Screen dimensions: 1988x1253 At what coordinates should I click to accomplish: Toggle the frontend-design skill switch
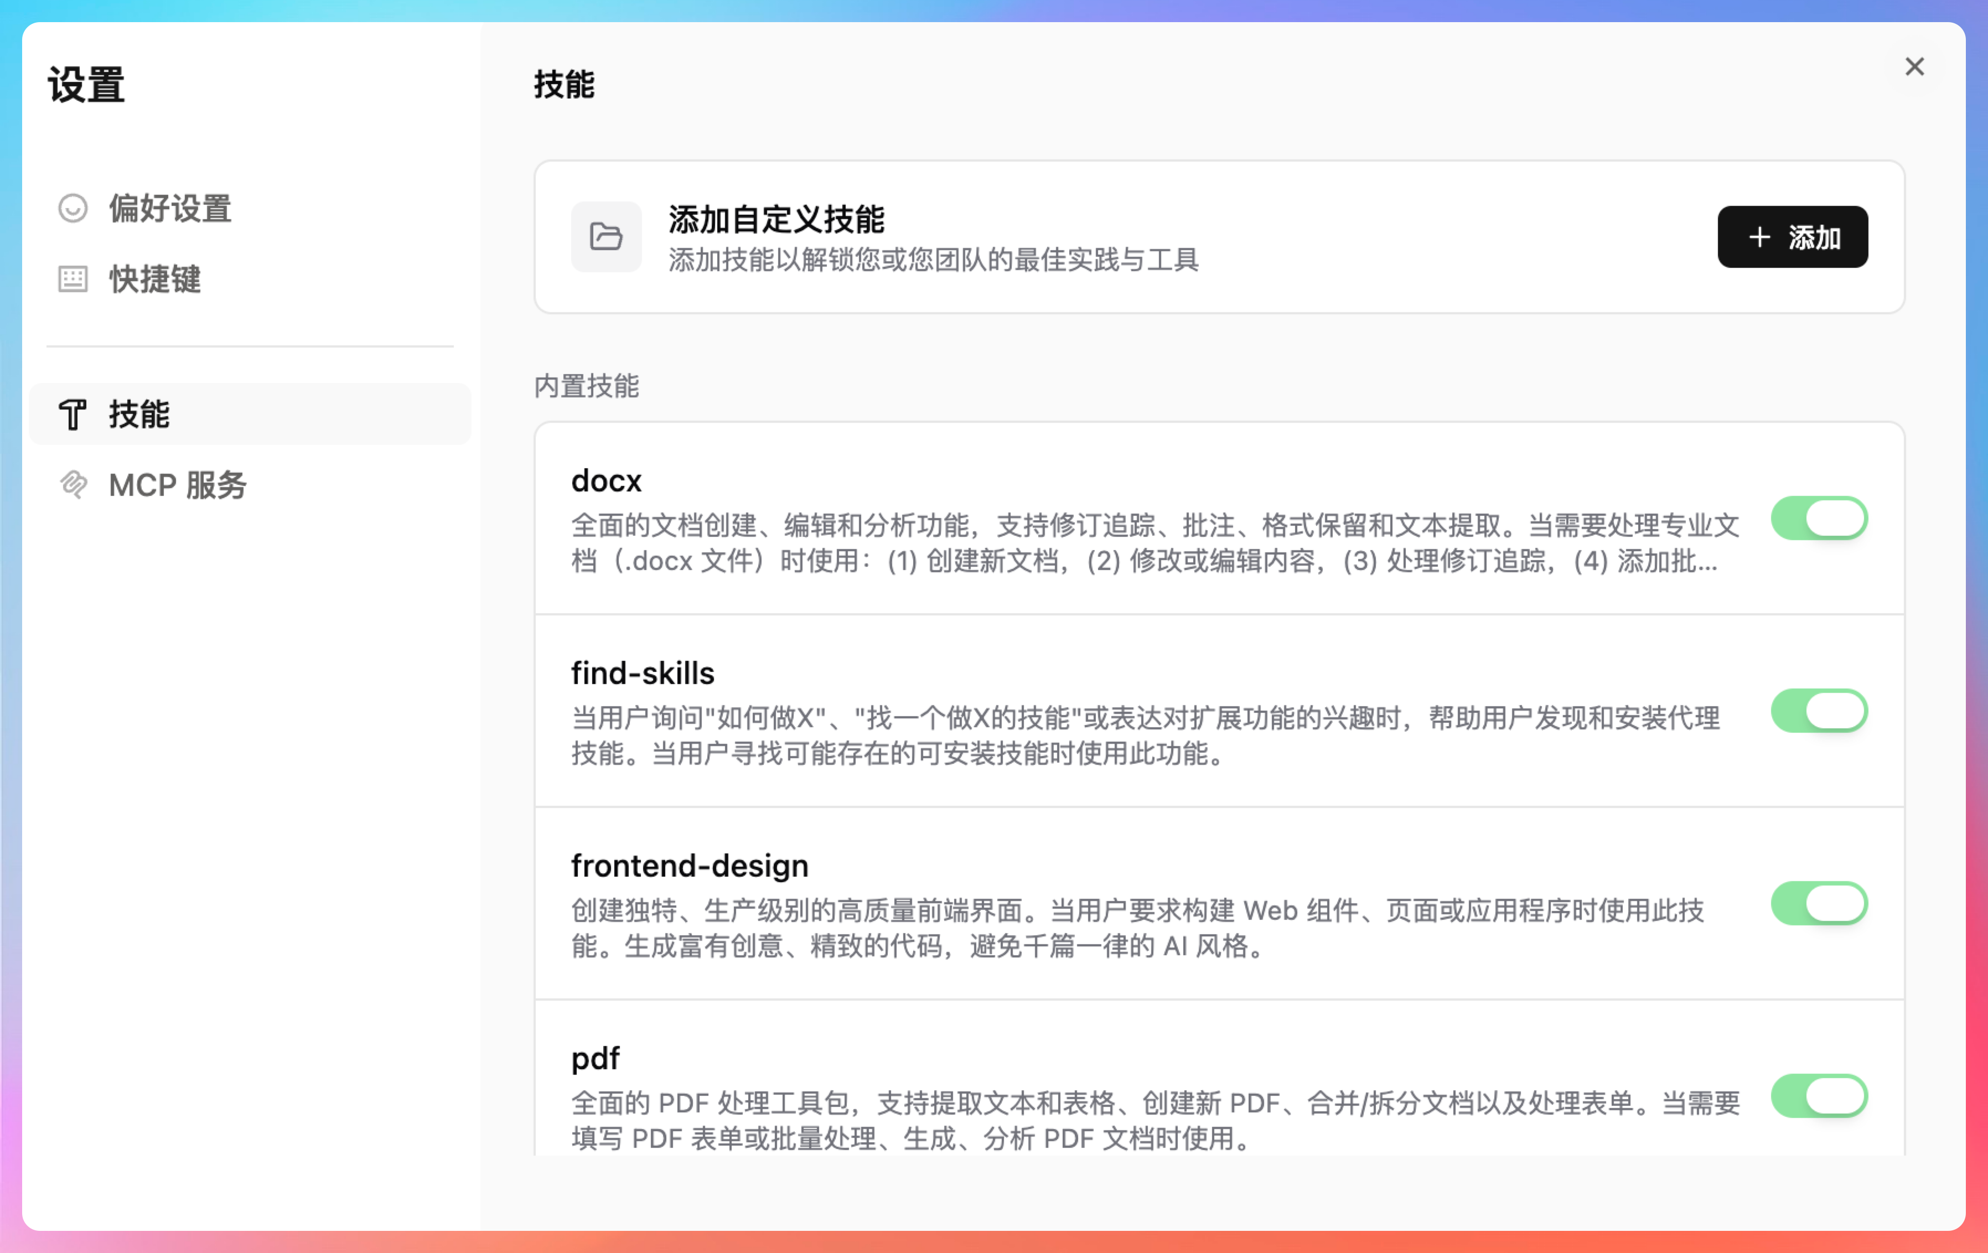[1819, 903]
